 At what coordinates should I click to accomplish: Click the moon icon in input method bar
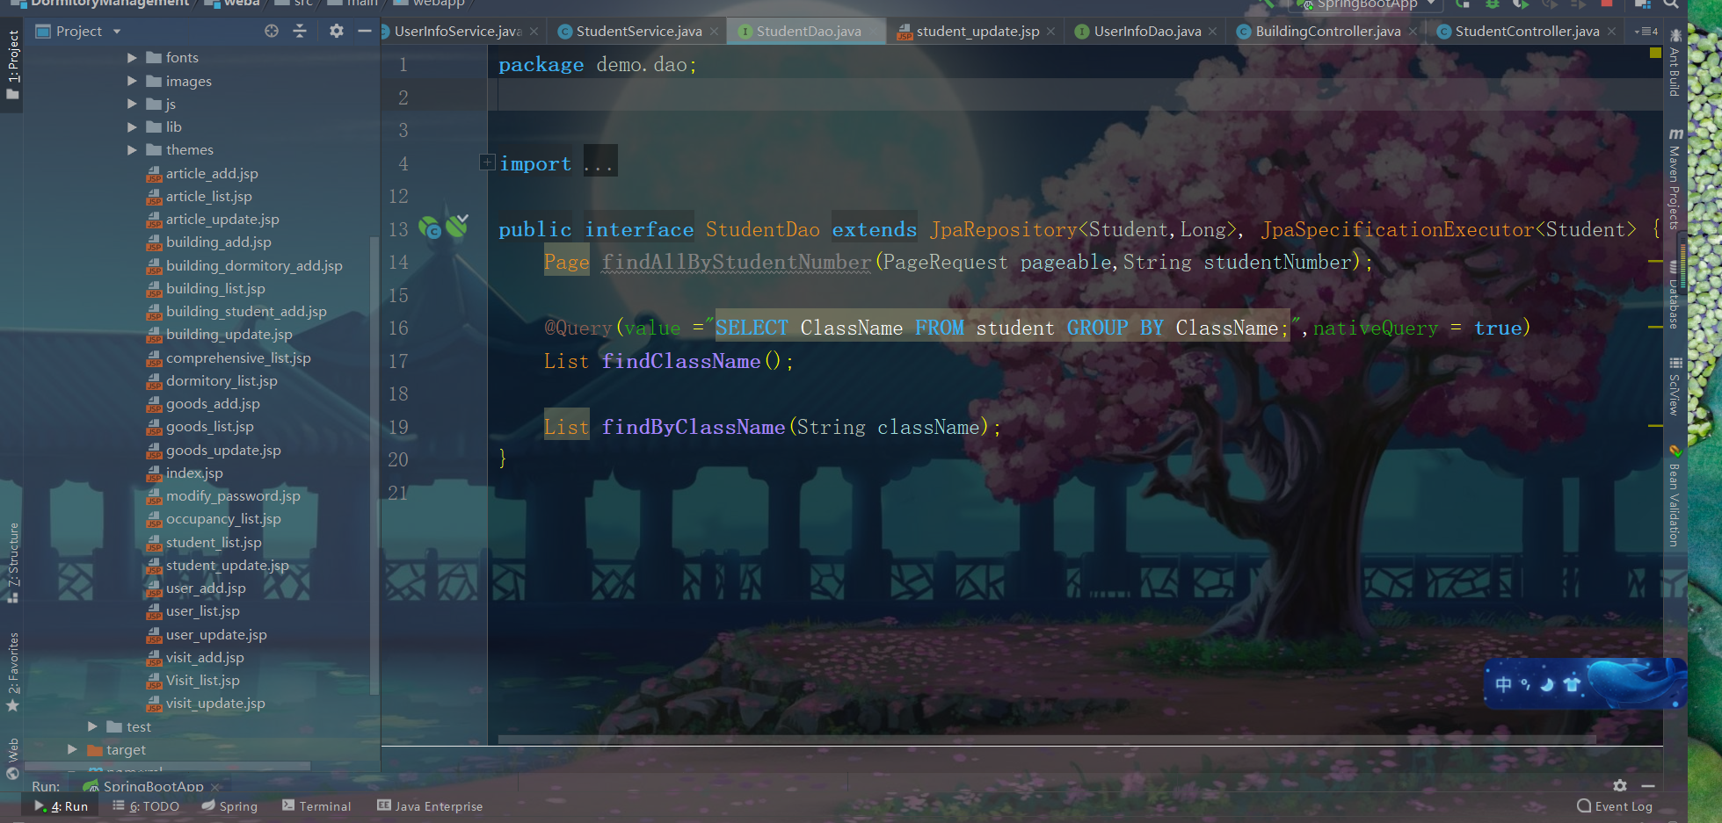pos(1548,684)
